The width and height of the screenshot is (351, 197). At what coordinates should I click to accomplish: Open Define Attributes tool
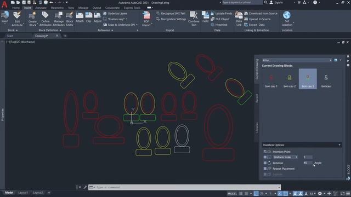click(x=45, y=19)
